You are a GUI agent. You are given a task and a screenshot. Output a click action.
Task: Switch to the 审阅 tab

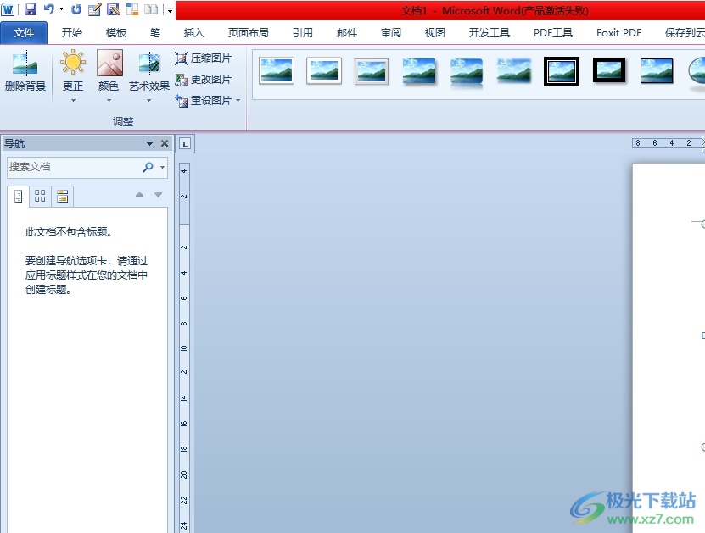pos(391,33)
